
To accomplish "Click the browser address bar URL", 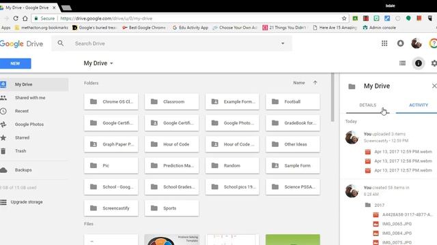I will point(107,18).
